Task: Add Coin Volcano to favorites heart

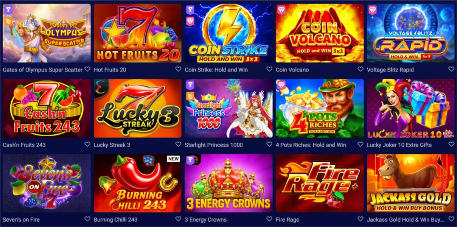Action: coord(360,69)
